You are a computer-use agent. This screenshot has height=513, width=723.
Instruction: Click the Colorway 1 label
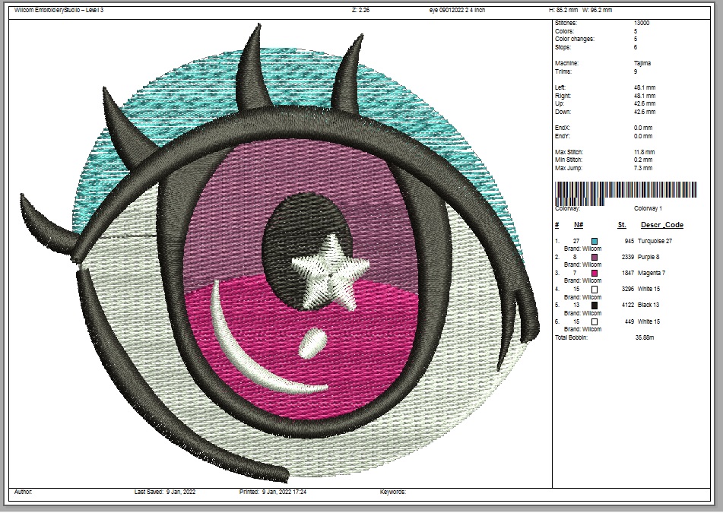[648, 207]
